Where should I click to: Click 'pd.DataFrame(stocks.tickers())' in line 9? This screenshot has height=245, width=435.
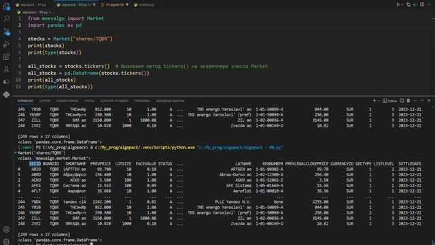[x=107, y=73]
